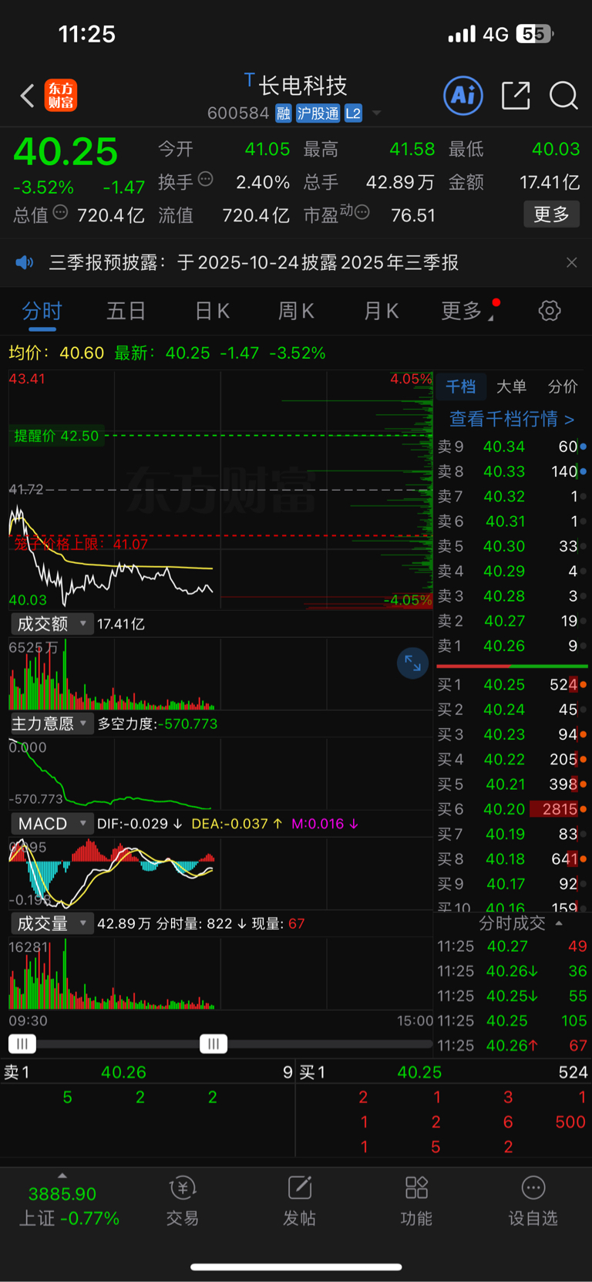Tap the left timeline slider handle

coord(22,1044)
